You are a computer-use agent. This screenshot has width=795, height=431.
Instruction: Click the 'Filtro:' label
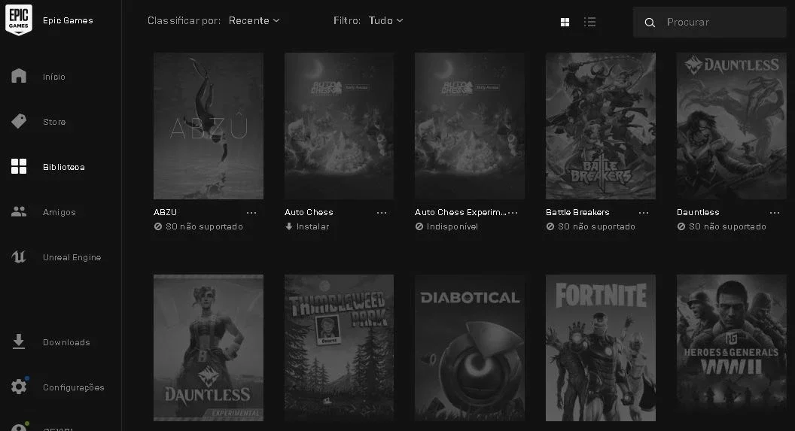click(x=347, y=20)
